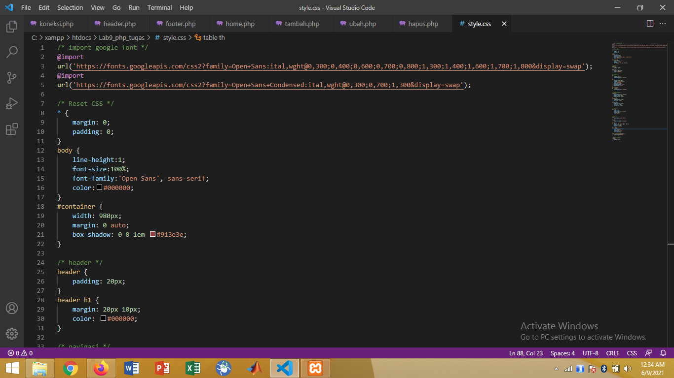
Task: Open Windows Start menu
Action: point(12,368)
